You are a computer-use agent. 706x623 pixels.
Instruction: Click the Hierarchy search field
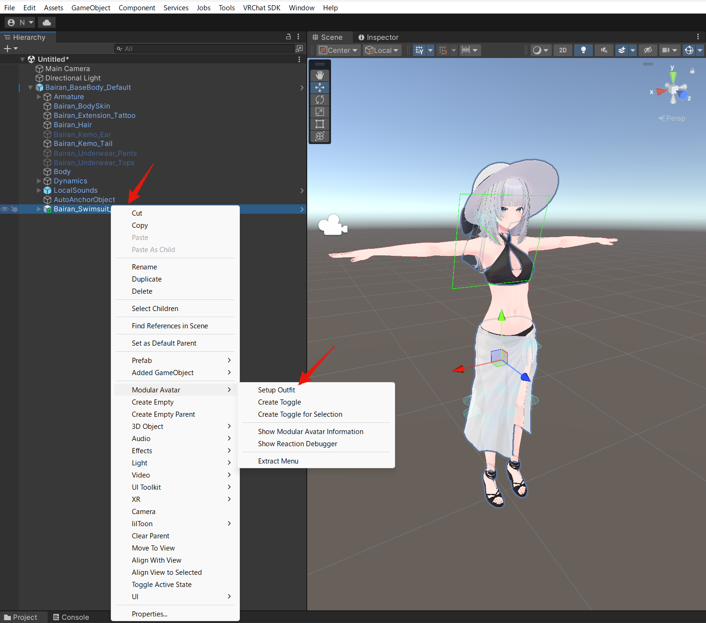coord(204,49)
